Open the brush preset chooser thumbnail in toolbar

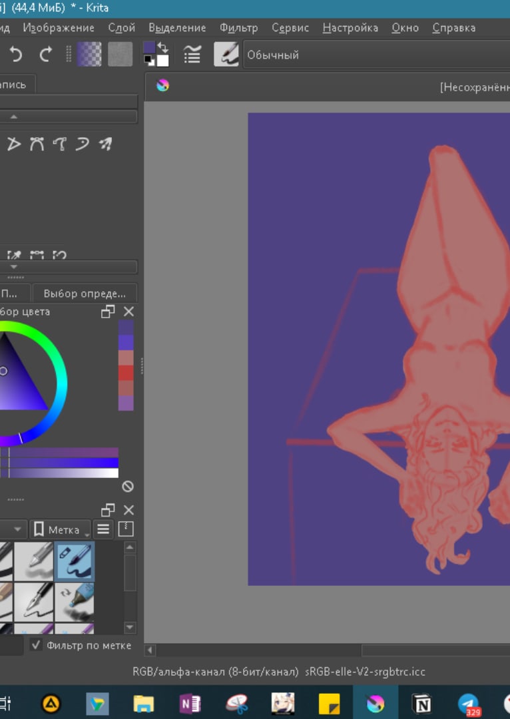[x=226, y=55]
